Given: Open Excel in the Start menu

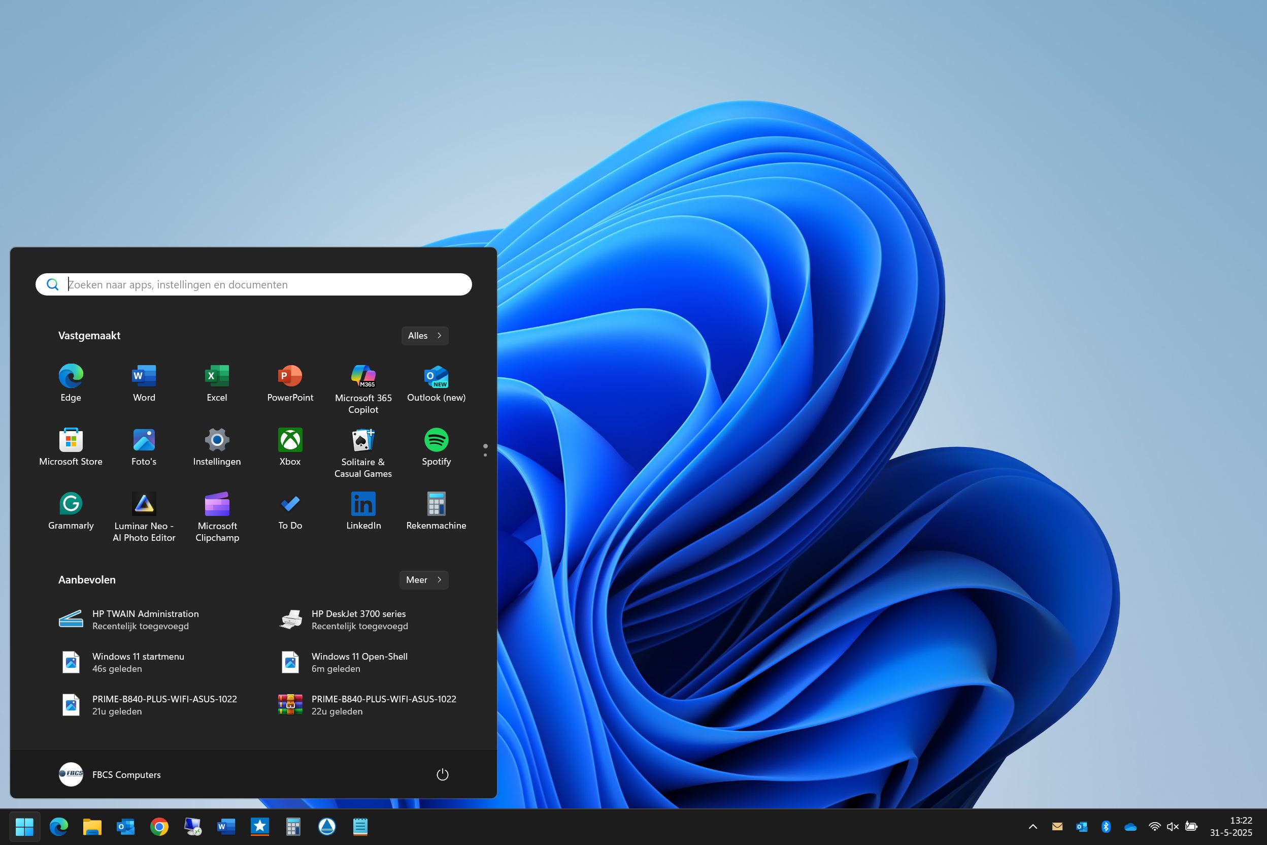Looking at the screenshot, I should point(217,382).
